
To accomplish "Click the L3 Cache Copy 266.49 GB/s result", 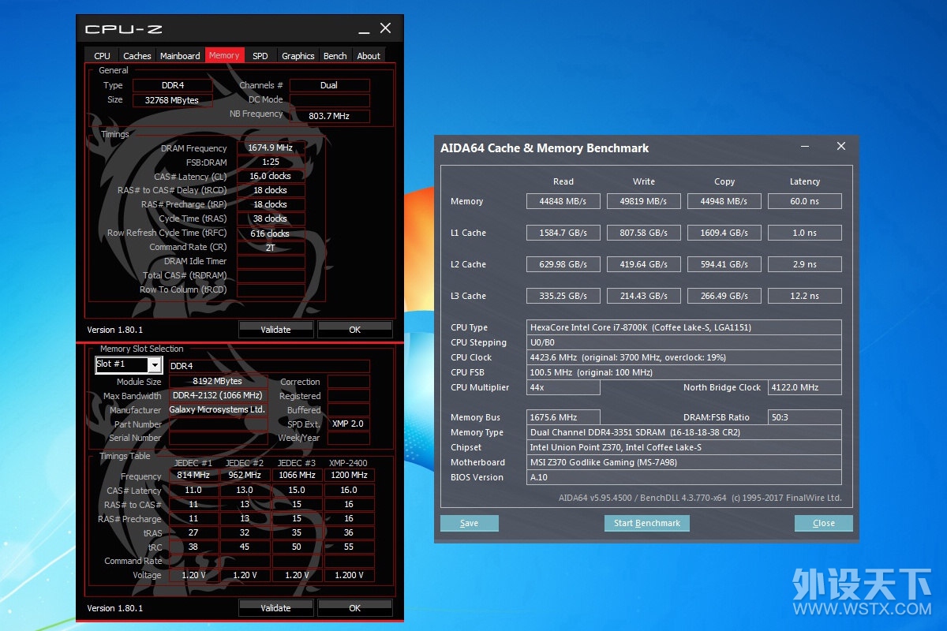I will pos(724,296).
